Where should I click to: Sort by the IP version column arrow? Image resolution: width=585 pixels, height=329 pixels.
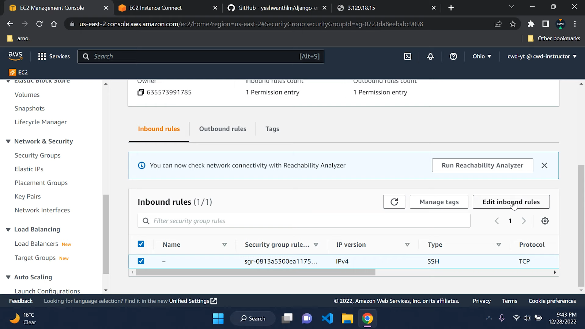pyautogui.click(x=407, y=245)
